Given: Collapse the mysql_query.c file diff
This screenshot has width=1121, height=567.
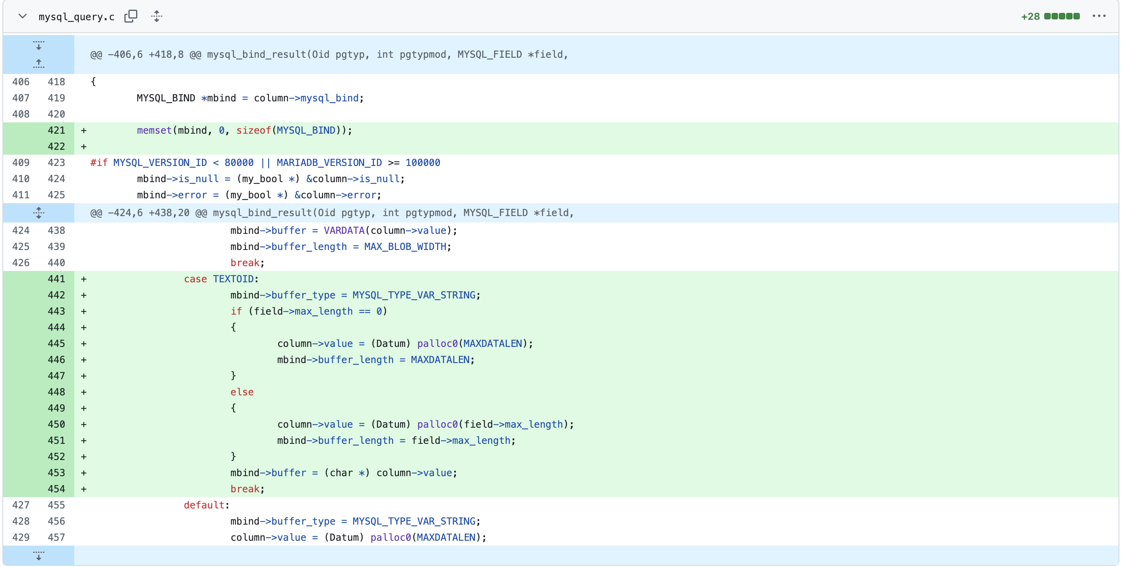Looking at the screenshot, I should click(23, 17).
